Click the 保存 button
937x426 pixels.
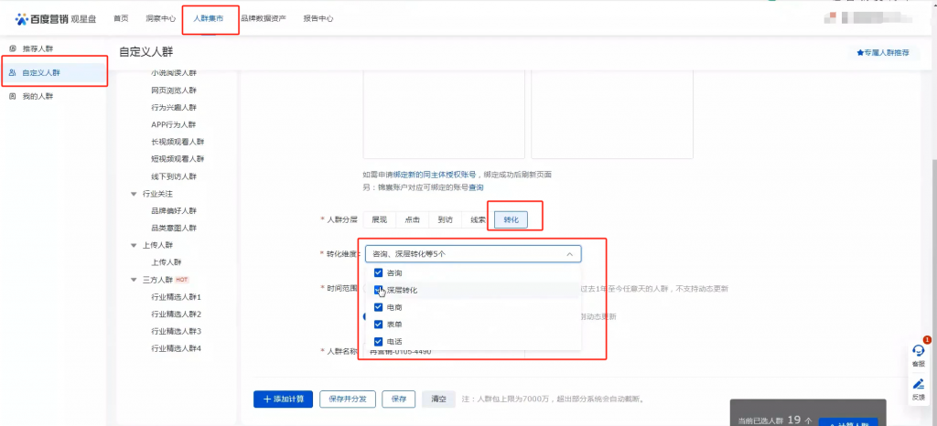[399, 399]
